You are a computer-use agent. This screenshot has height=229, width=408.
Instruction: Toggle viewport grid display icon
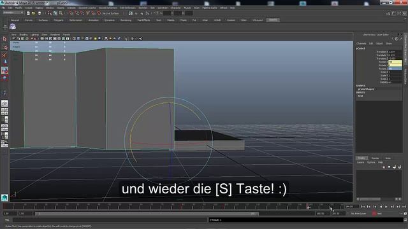pos(42,39)
